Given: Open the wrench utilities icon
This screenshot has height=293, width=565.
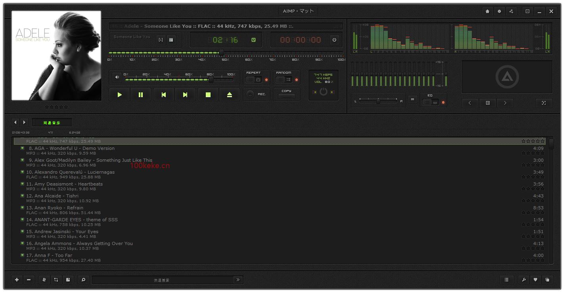Looking at the screenshot, I should 524,280.
